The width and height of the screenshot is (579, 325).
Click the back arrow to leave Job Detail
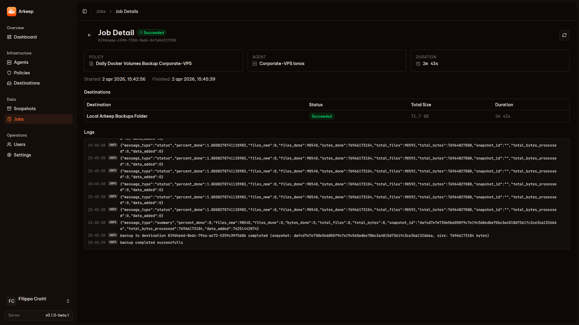(89, 35)
